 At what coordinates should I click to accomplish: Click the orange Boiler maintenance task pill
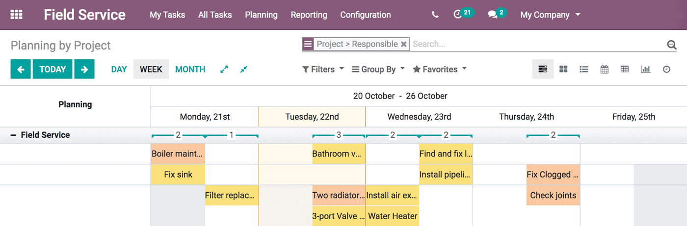click(178, 153)
